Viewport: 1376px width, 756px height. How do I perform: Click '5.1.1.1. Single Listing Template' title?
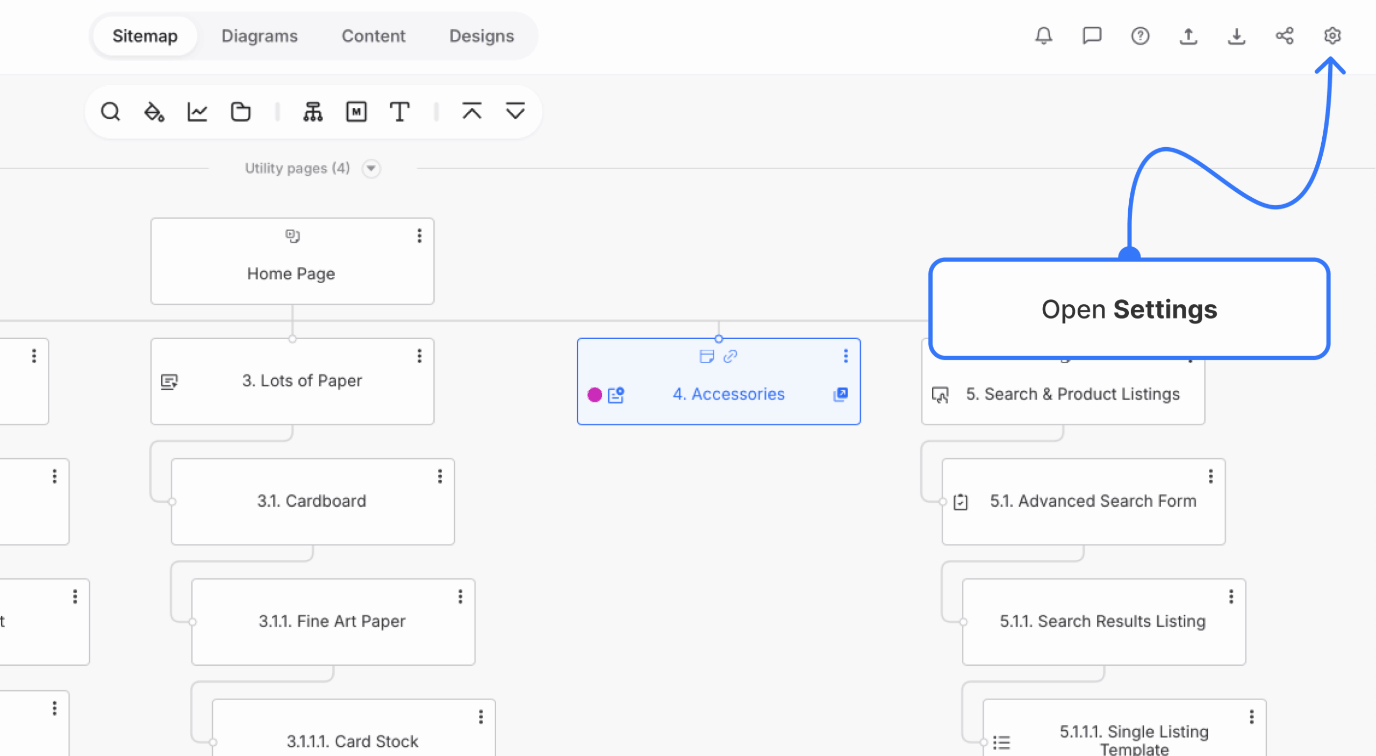click(x=1134, y=740)
